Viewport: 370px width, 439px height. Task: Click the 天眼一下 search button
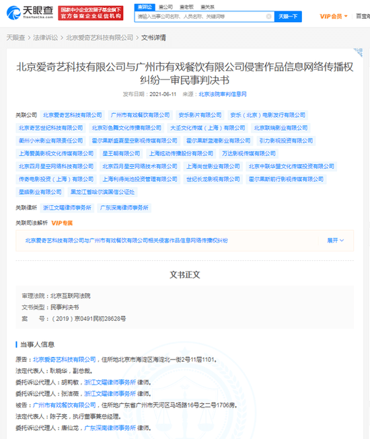(288, 17)
